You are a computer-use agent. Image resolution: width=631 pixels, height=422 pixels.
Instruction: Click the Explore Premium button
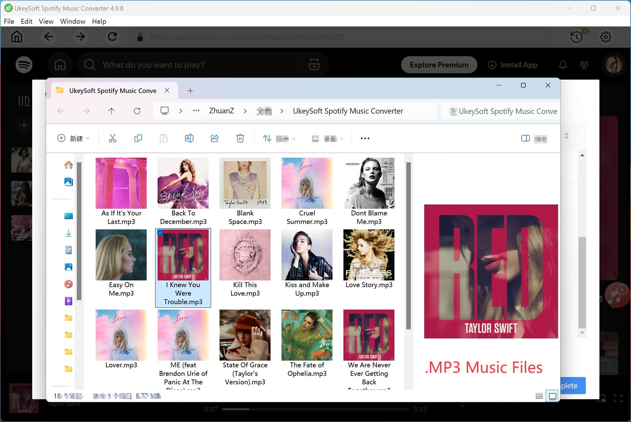(439, 64)
